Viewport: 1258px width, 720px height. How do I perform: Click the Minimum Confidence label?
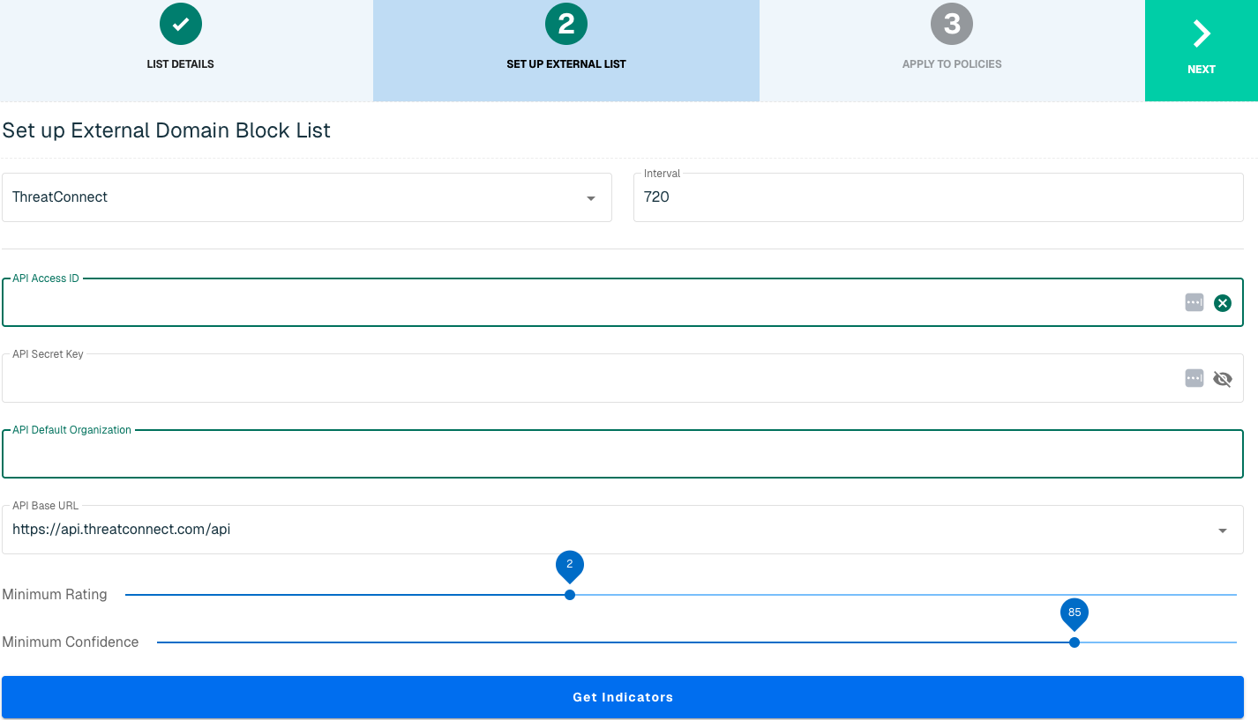71,642
